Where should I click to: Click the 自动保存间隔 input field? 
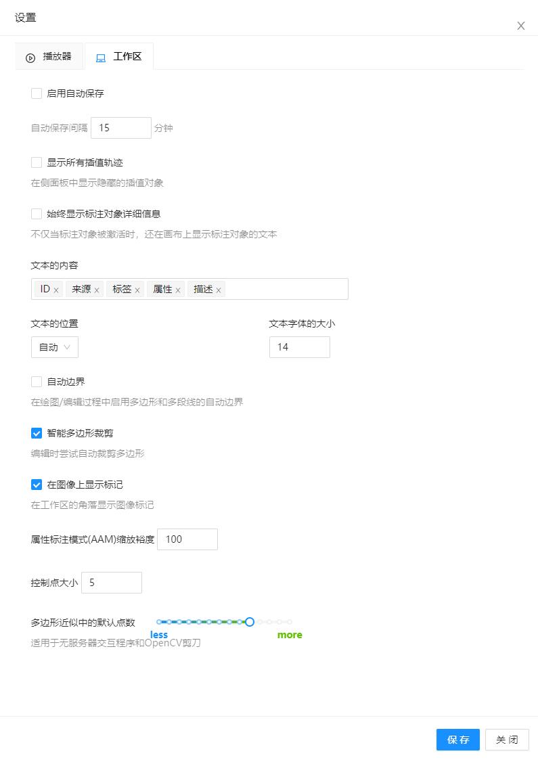click(x=120, y=128)
